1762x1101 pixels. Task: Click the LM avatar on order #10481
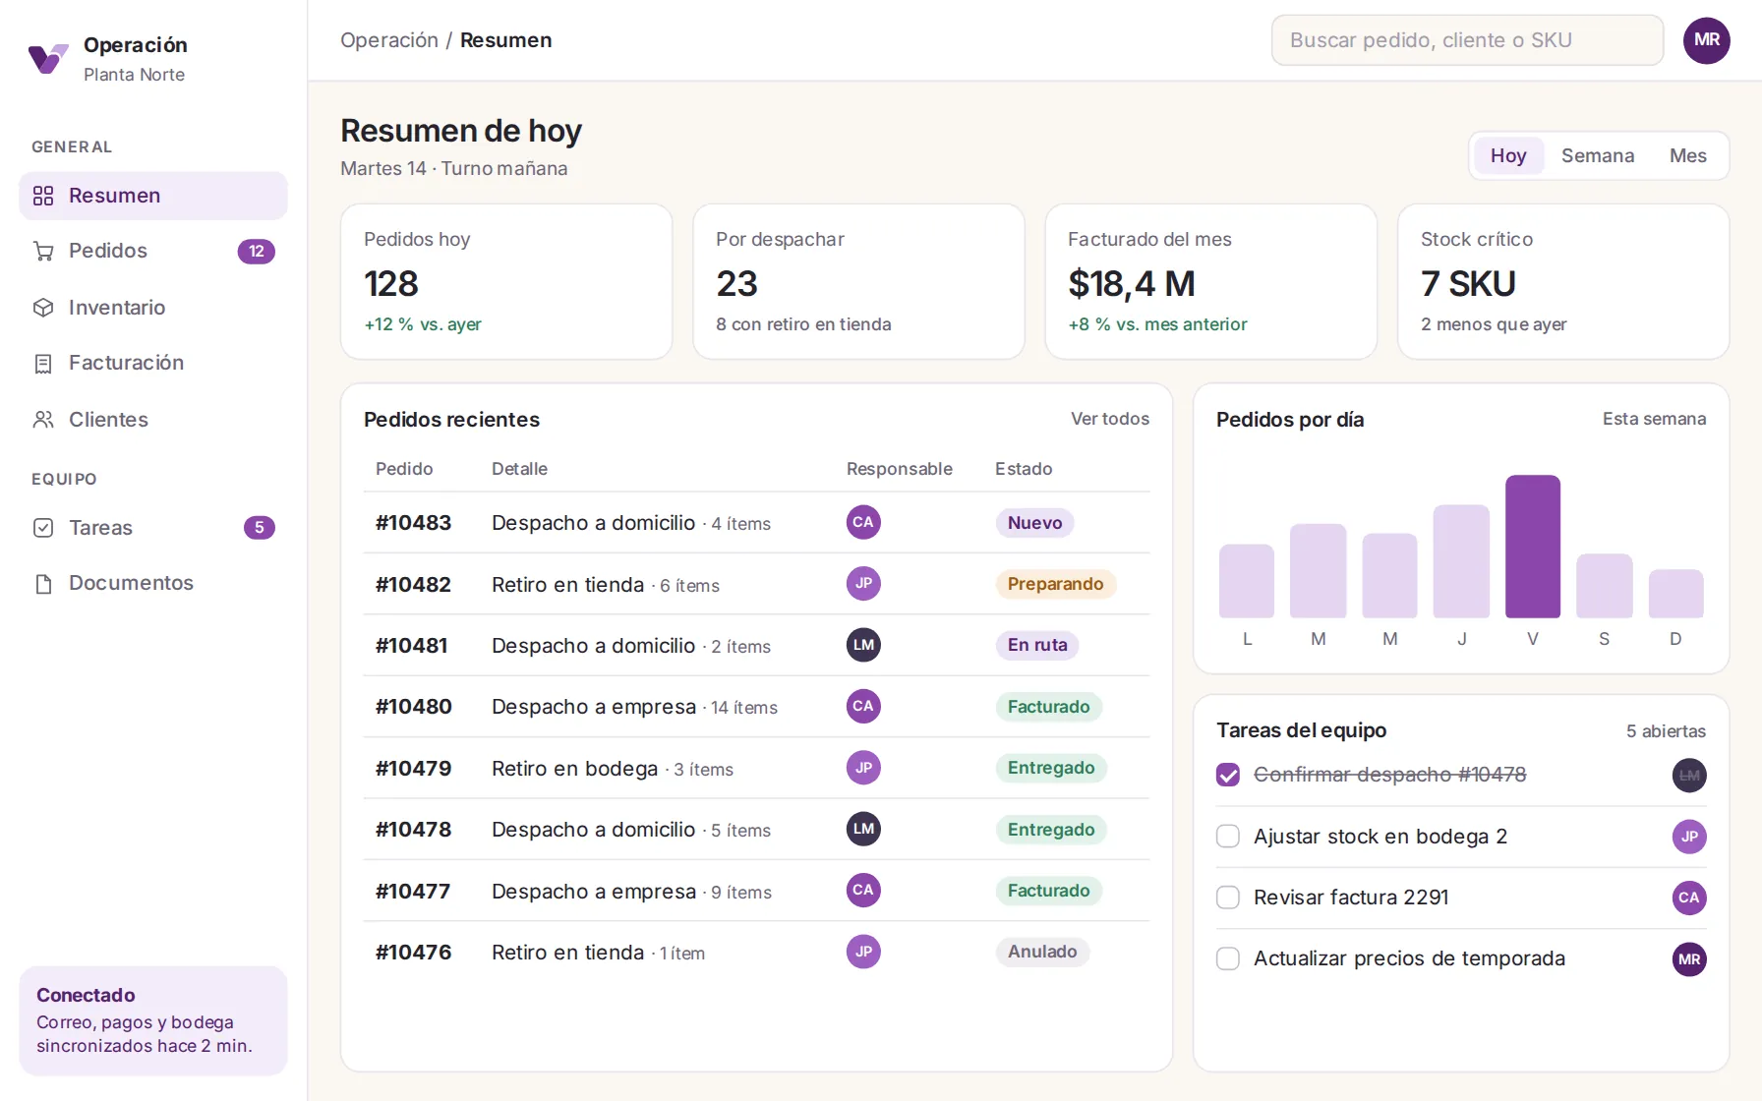click(x=863, y=645)
